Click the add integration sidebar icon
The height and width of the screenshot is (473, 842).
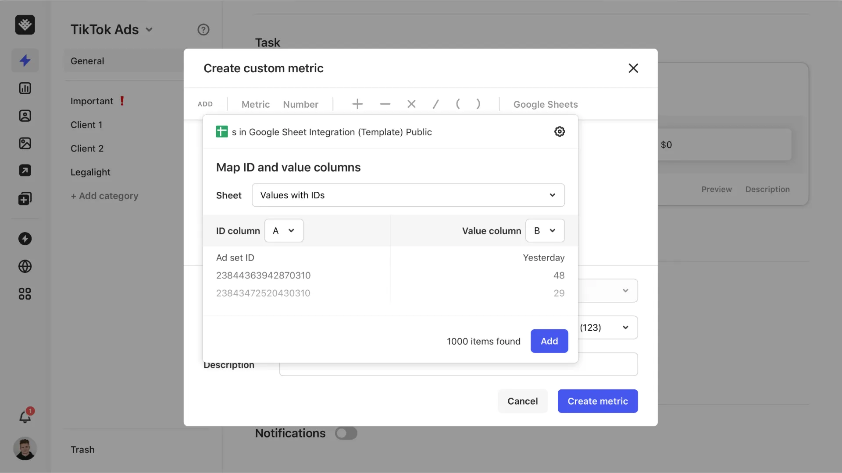pos(25,198)
